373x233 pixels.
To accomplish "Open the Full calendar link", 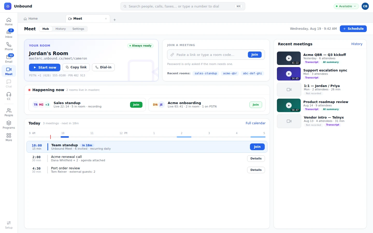I will (x=255, y=123).
